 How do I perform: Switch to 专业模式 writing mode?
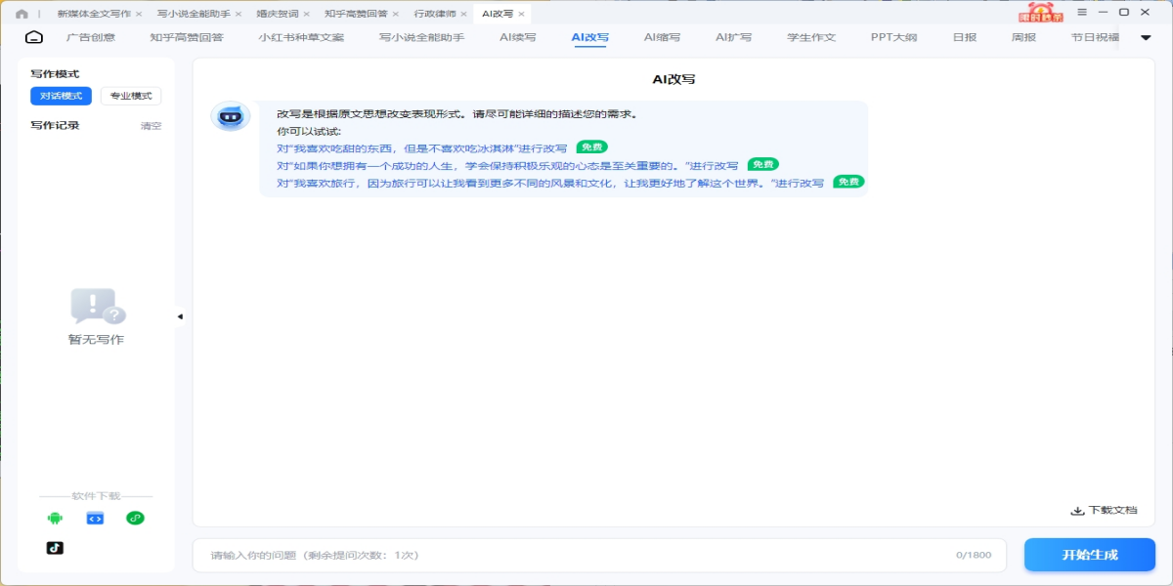click(x=131, y=96)
